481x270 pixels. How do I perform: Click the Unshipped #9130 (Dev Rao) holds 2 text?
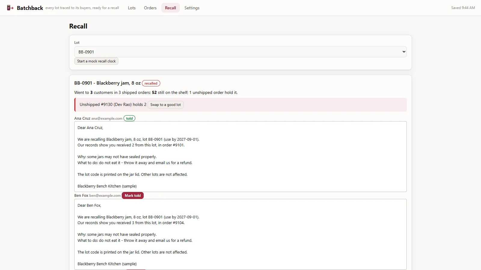point(113,105)
